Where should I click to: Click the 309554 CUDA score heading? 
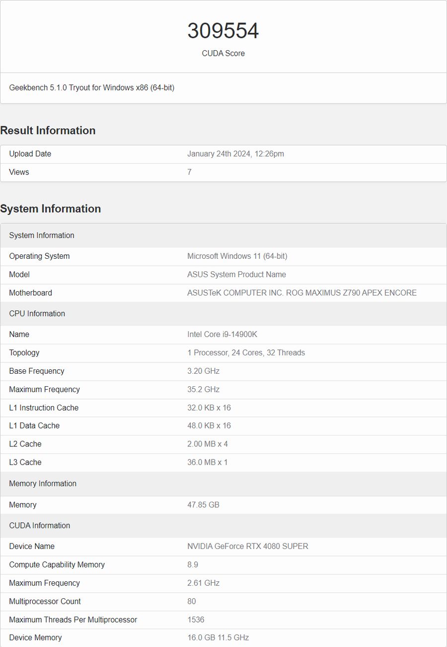tap(223, 30)
